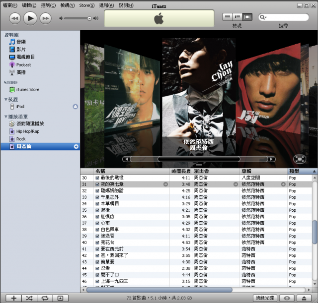The image size is (318, 303).
Task: Click the arrow beside the 周杰倫 playlist
Action: point(76,147)
